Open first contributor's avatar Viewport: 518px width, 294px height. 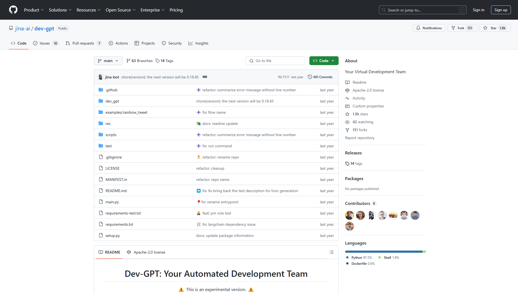(350, 215)
